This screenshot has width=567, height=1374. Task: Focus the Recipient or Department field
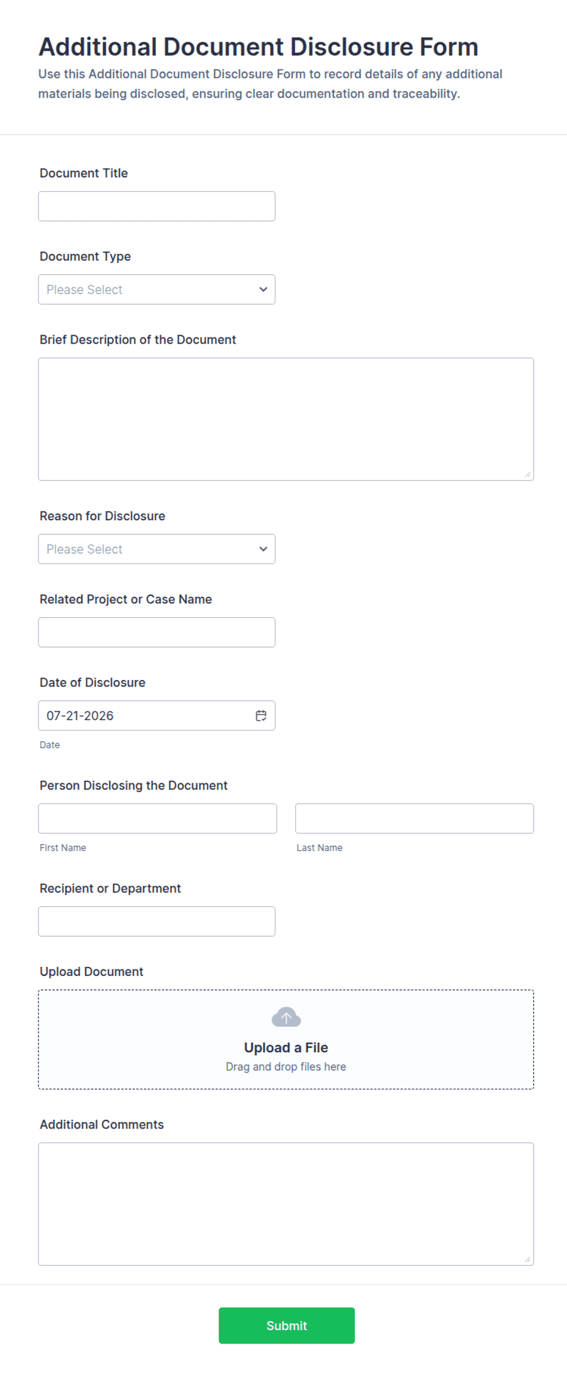157,921
